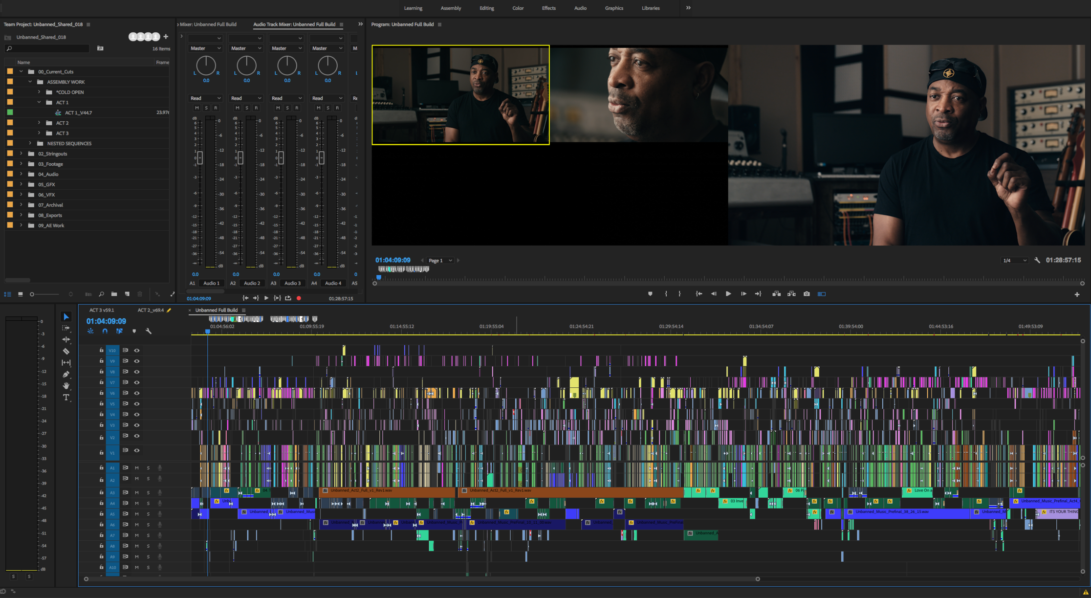The width and height of the screenshot is (1091, 598).
Task: Click the project panel search field
Action: [49, 48]
